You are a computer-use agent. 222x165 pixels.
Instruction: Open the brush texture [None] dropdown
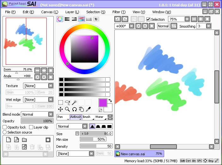tap(92, 153)
